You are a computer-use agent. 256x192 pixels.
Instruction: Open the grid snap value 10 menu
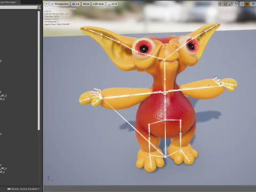(x=253, y=4)
